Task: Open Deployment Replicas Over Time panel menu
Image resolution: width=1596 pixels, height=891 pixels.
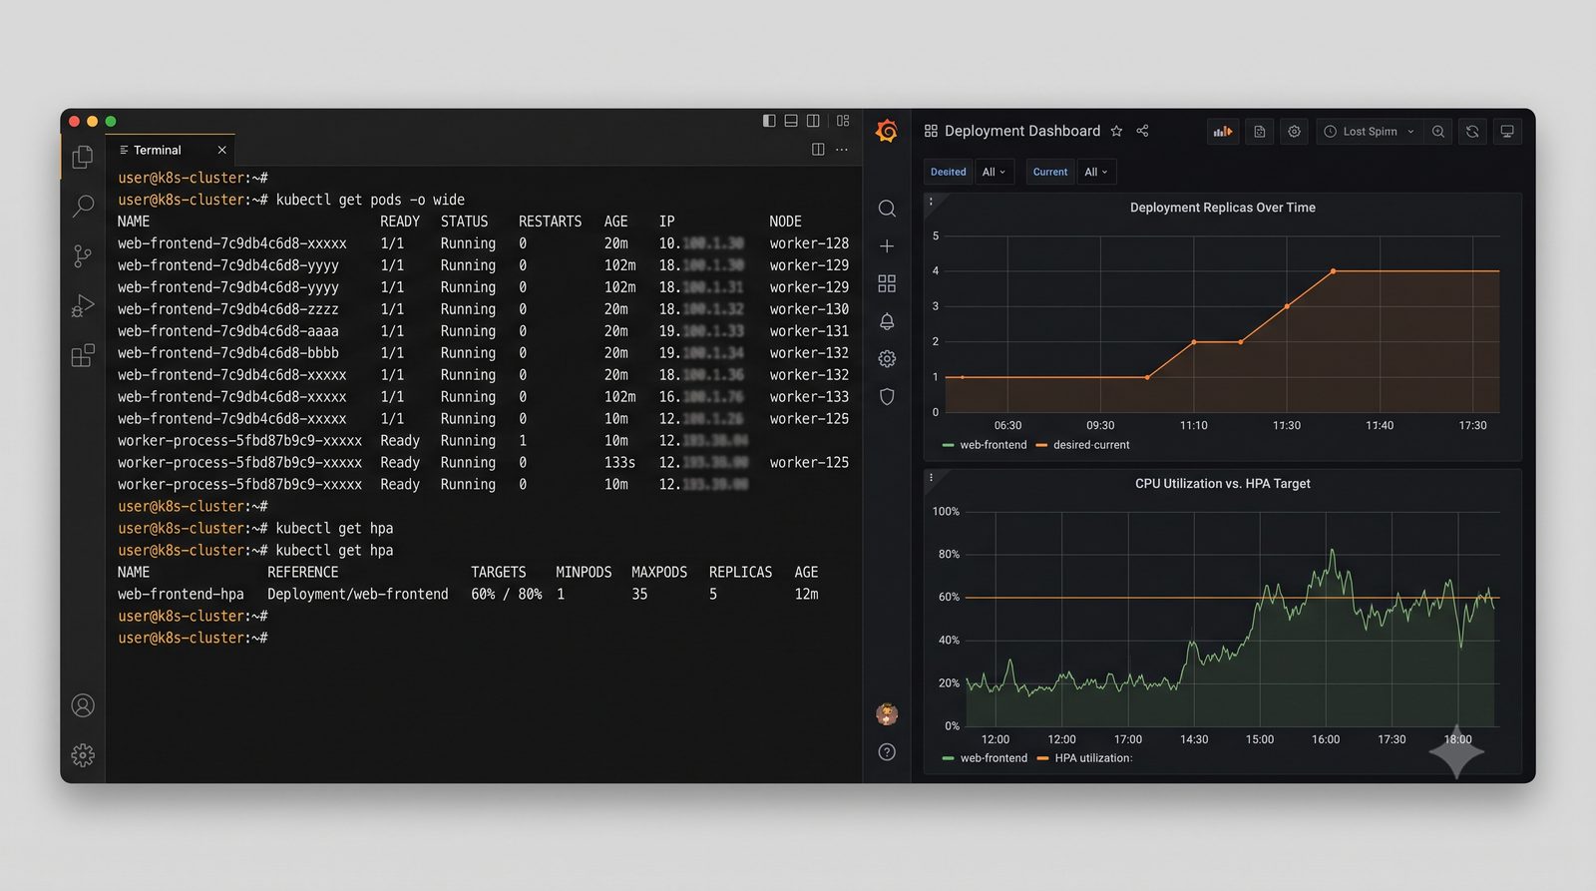Action: tap(932, 202)
